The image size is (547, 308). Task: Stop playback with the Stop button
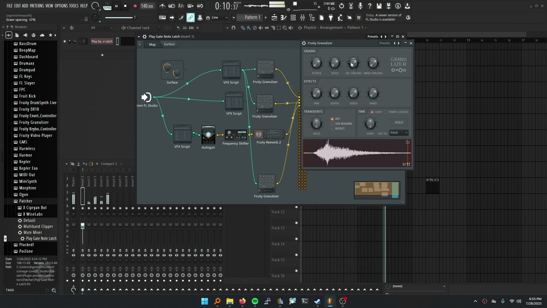(x=125, y=6)
